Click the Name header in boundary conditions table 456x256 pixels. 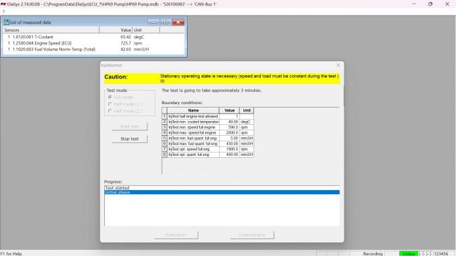193,110
